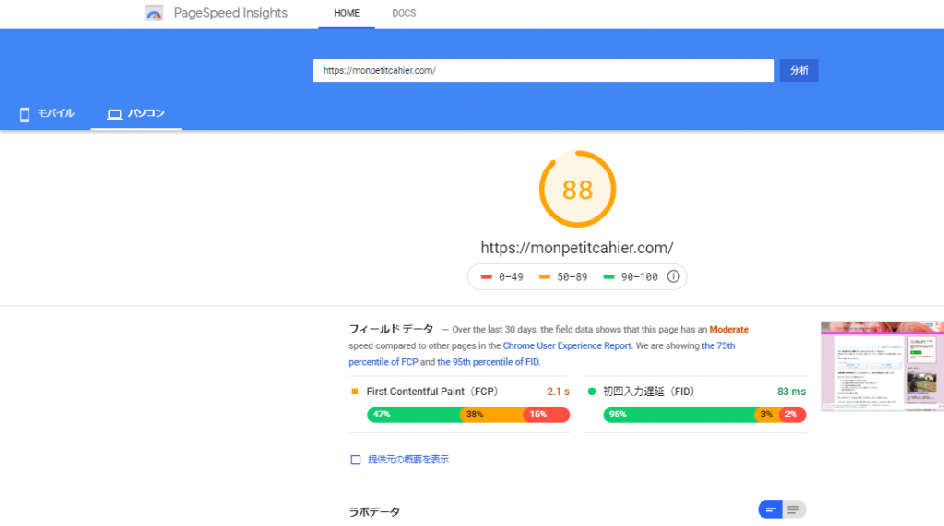Open the DOCS tab
The image size is (944, 526).
[404, 13]
